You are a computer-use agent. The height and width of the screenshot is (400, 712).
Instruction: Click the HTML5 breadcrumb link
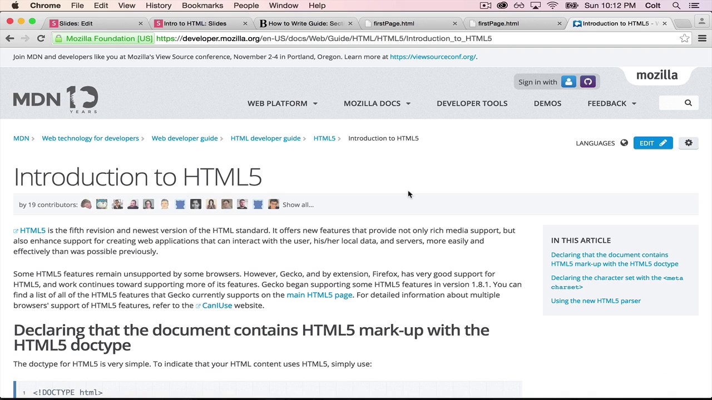click(x=324, y=138)
